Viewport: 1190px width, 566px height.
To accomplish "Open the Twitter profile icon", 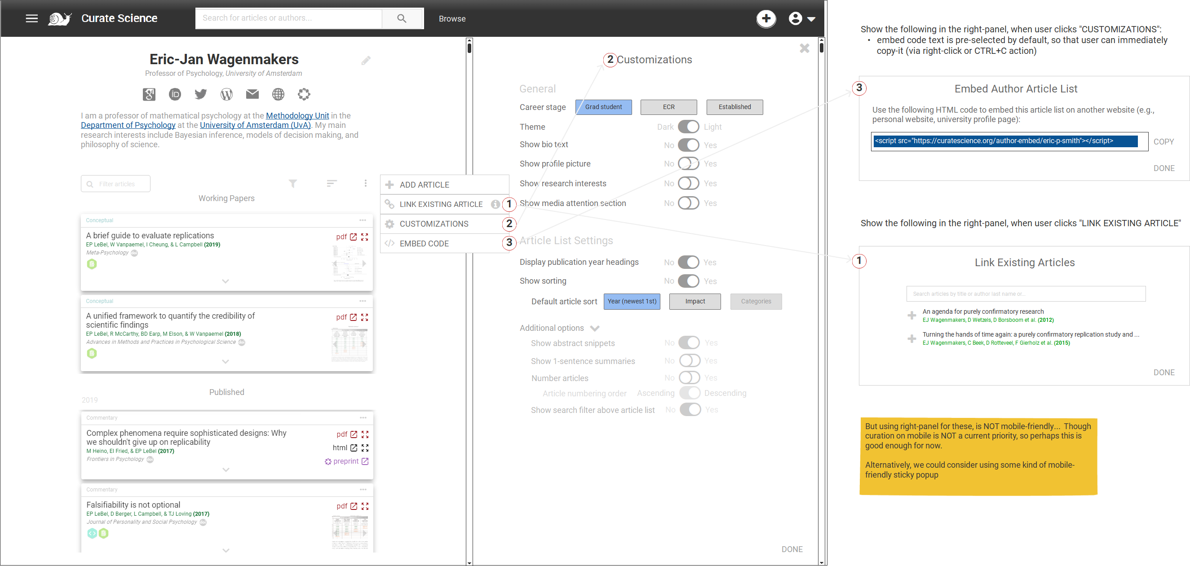I will [x=200, y=94].
